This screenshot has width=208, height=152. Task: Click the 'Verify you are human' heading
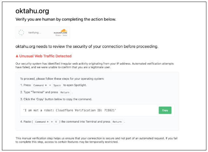(66, 20)
